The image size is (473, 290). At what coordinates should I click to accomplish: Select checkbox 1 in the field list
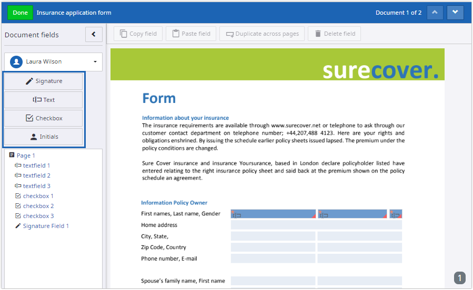pyautogui.click(x=38, y=196)
